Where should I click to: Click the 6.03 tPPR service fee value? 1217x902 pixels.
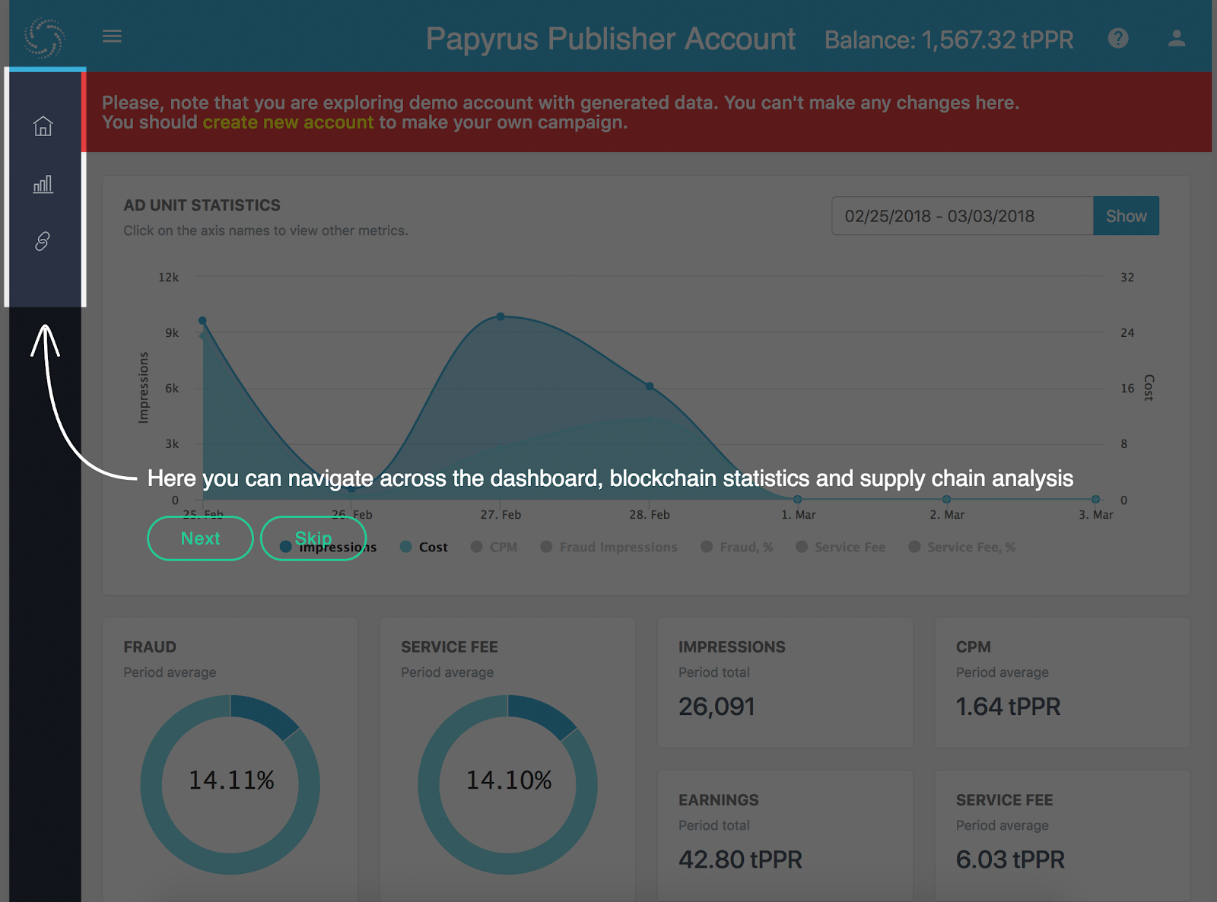click(x=1010, y=859)
